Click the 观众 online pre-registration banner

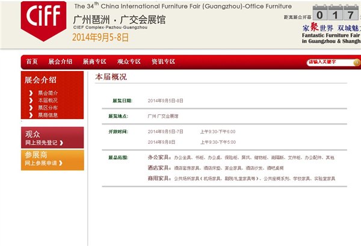[52, 137]
